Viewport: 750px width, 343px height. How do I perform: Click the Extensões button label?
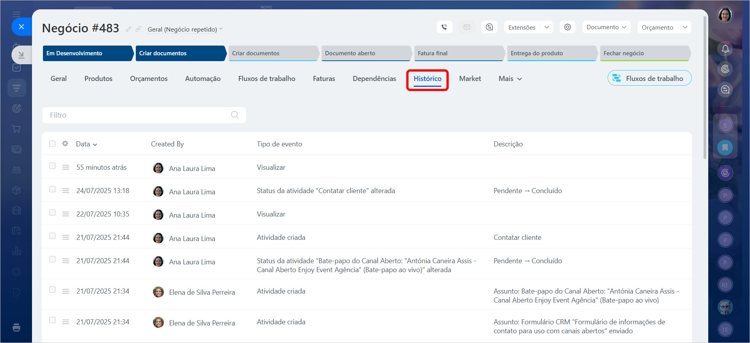pos(522,27)
